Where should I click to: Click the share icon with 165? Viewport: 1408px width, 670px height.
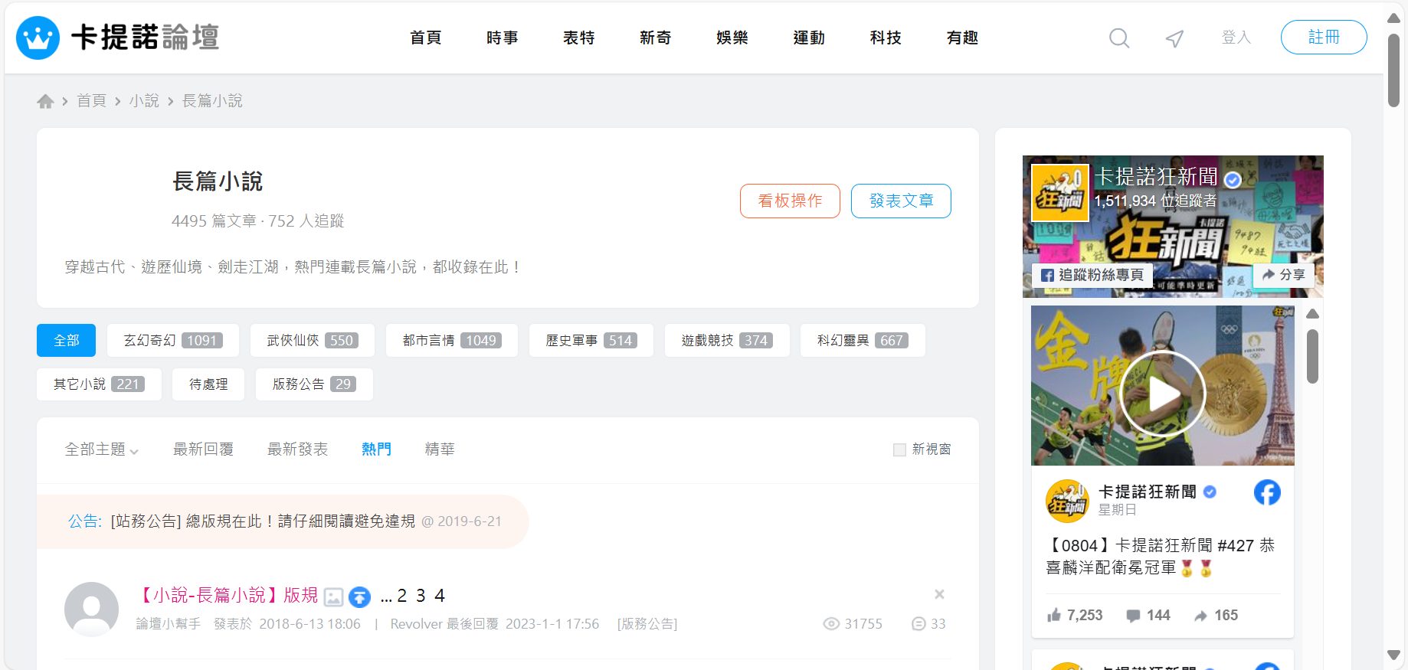(1200, 616)
